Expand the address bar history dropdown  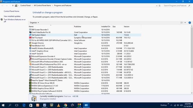(157, 6)
